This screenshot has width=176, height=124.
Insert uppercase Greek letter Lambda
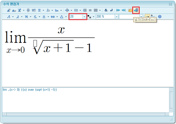click(x=9, y=17)
